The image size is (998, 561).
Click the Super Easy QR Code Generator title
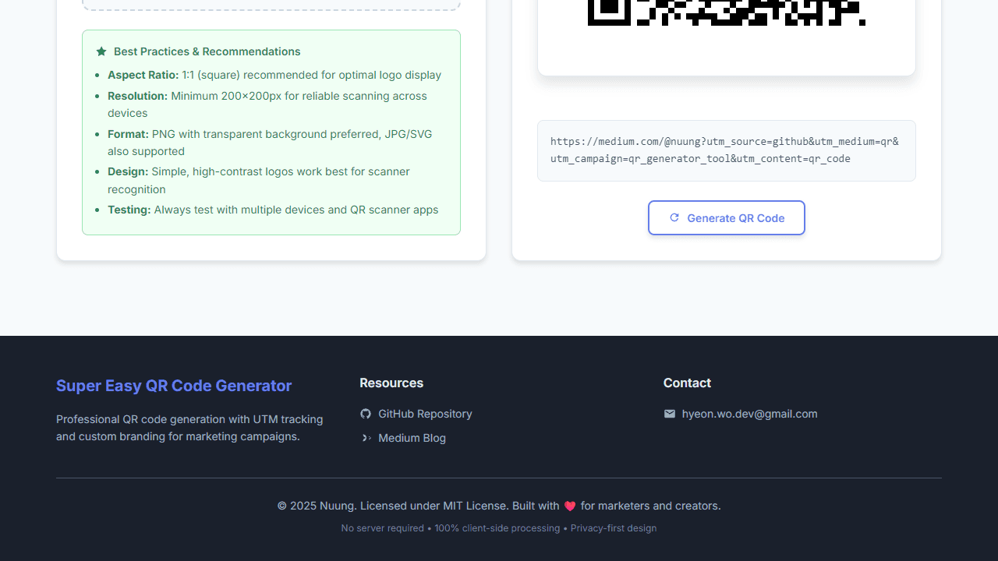click(x=174, y=386)
